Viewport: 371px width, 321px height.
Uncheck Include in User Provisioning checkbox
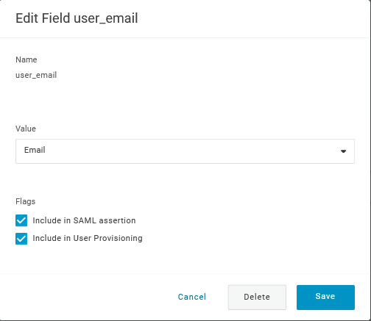pyautogui.click(x=21, y=239)
